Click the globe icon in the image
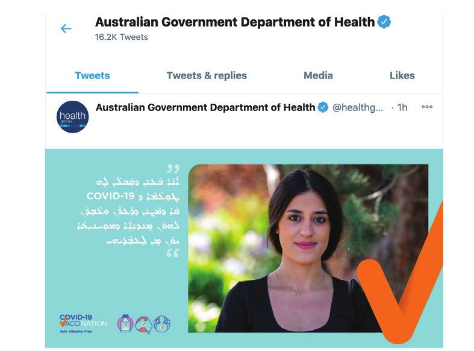Viewport: 474px width, 351px height. [x=162, y=324]
